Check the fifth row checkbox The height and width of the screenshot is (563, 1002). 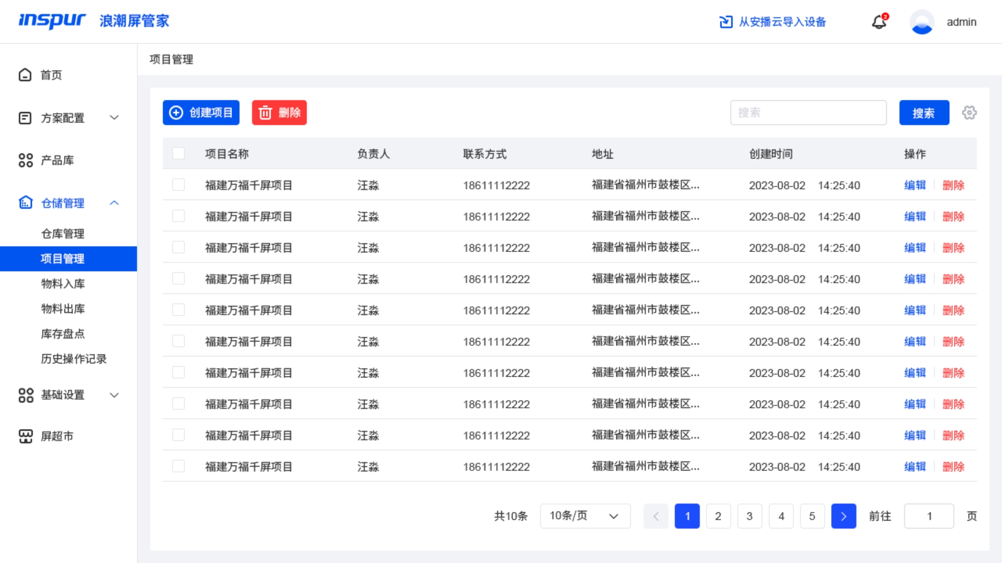178,310
